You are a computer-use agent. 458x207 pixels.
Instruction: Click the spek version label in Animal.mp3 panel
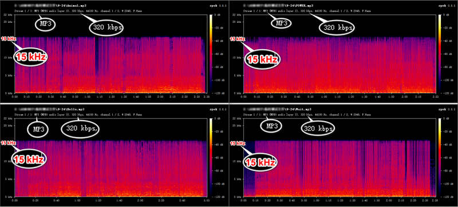coord(218,6)
